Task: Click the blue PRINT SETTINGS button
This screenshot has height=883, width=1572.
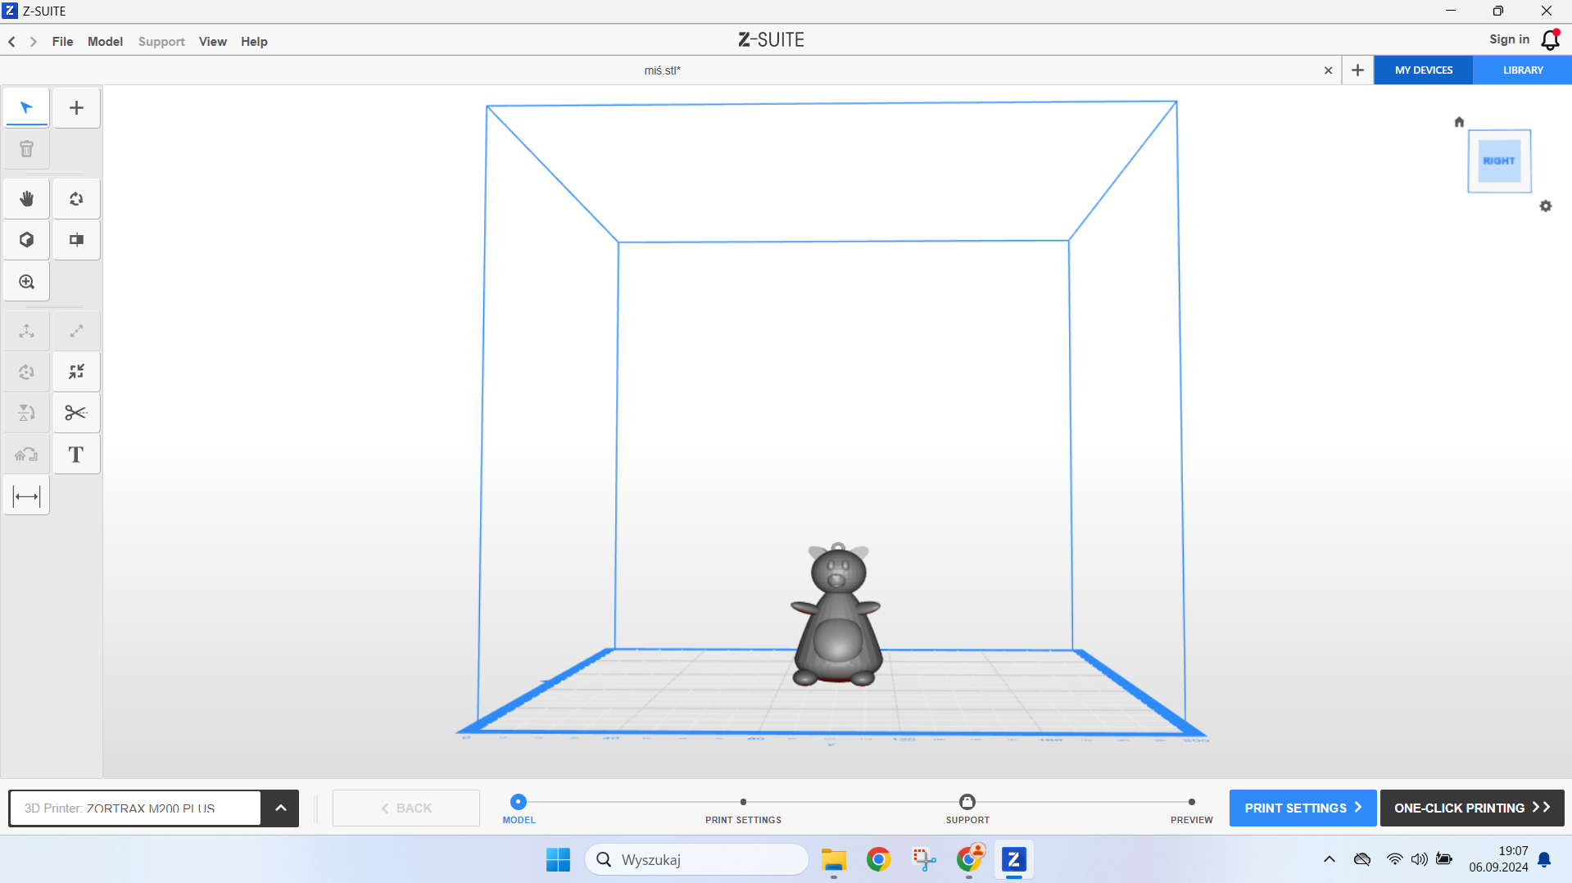Action: tap(1302, 808)
